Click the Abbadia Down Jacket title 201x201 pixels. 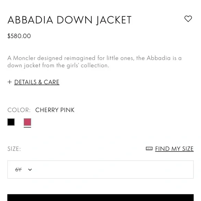[x=69, y=20]
